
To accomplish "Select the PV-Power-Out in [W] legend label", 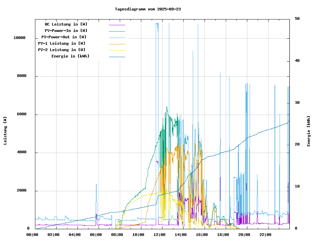I will (64, 37).
